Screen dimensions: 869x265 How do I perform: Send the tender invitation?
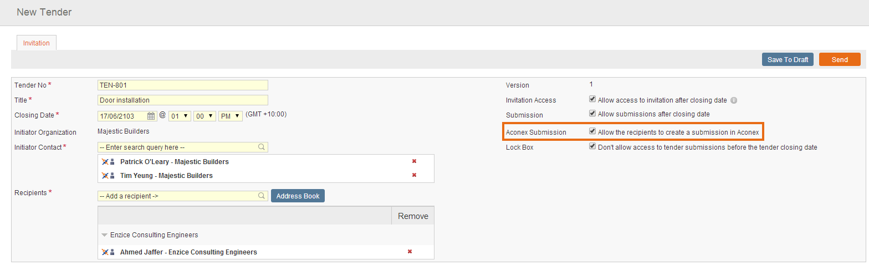(839, 60)
